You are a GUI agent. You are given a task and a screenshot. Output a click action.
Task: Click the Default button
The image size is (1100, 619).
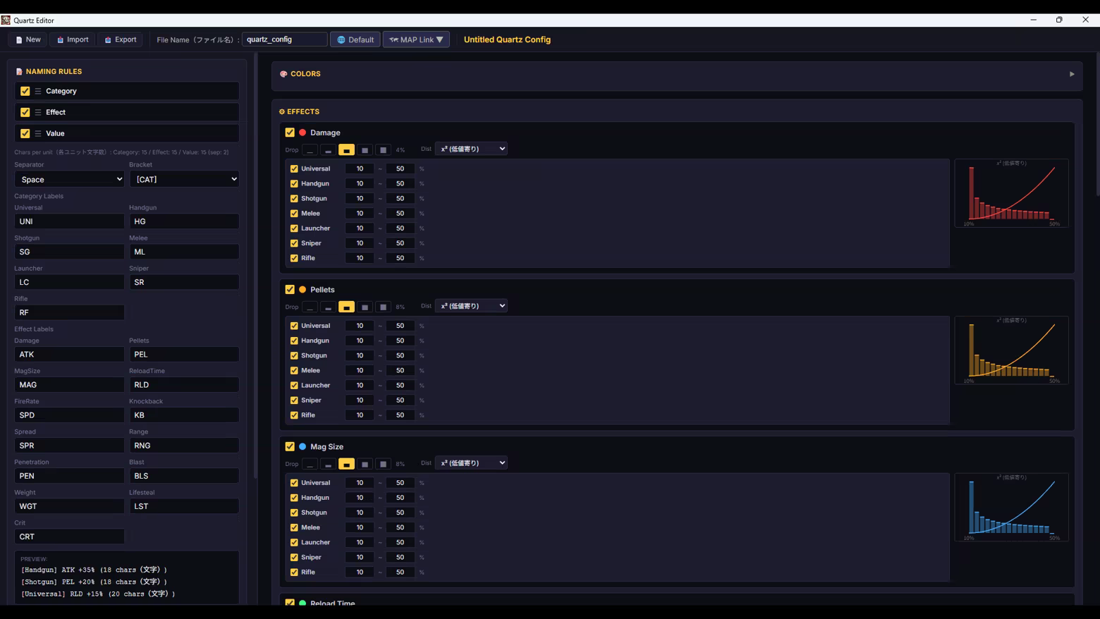[x=355, y=39]
